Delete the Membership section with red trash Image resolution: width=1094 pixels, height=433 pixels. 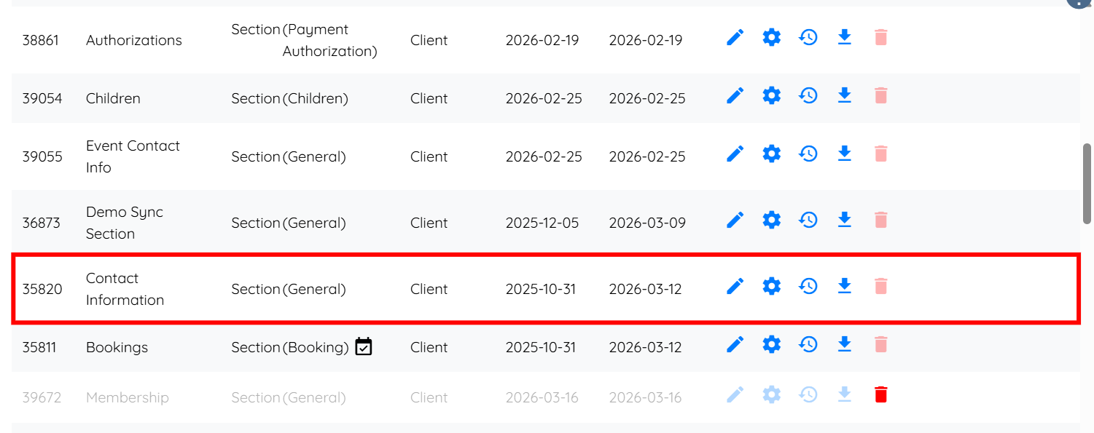point(880,395)
